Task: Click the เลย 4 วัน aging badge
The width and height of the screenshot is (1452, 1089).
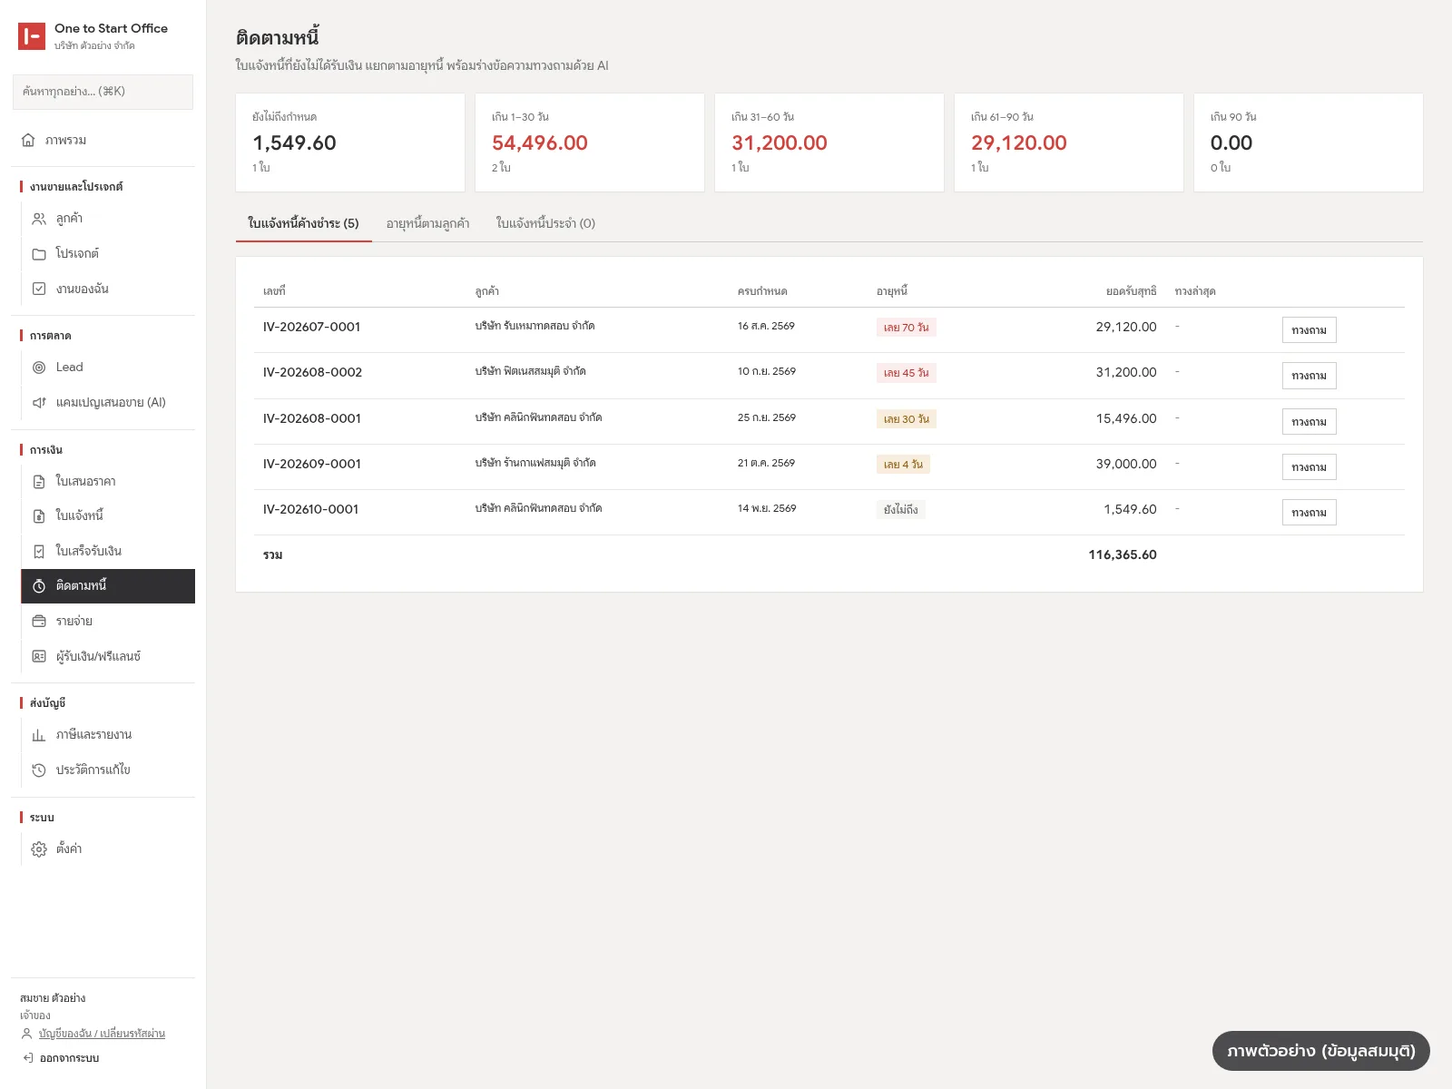Action: click(903, 465)
